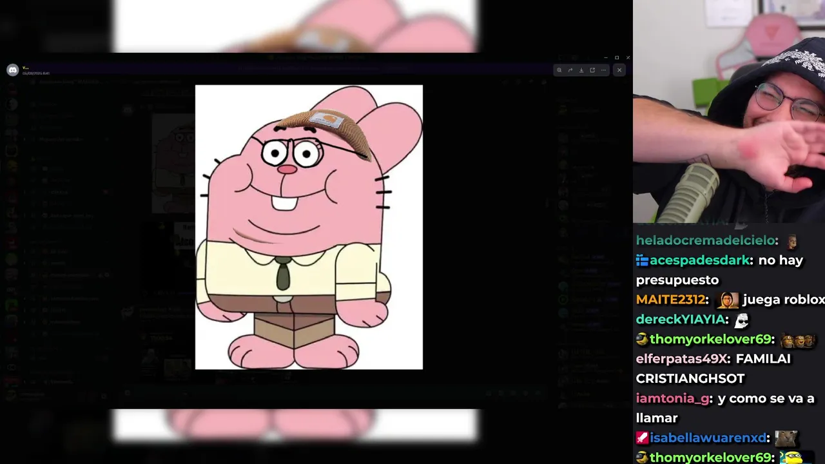Close the Discord image viewer
The image size is (825, 464).
point(619,70)
